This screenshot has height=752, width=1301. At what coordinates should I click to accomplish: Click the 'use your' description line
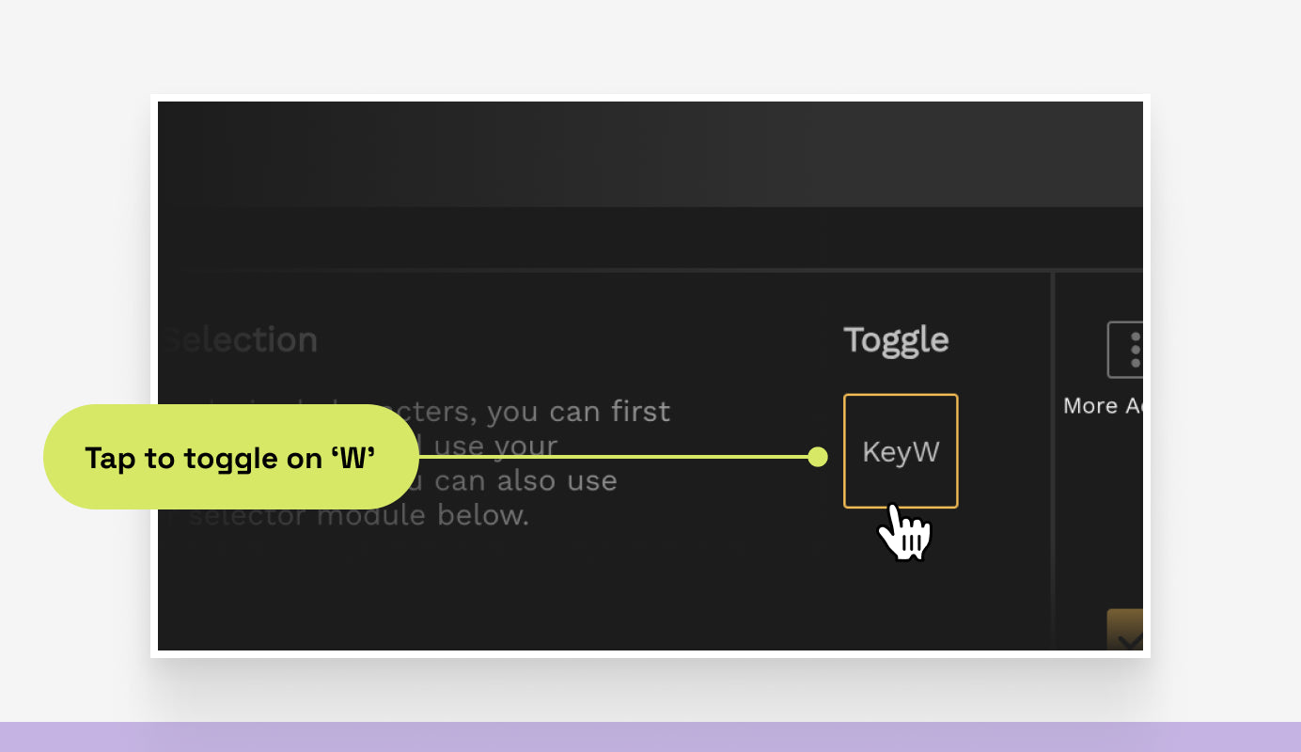tap(495, 446)
